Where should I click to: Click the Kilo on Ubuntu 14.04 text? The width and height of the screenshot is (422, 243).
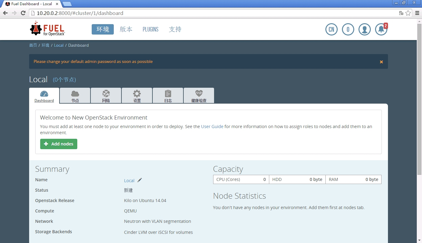(145, 201)
